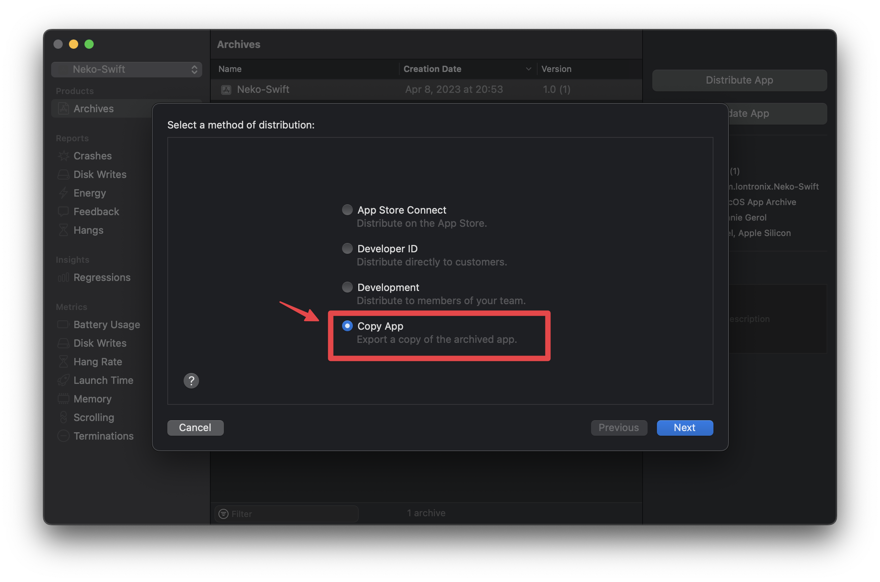Click the filter icon in search field

223,514
